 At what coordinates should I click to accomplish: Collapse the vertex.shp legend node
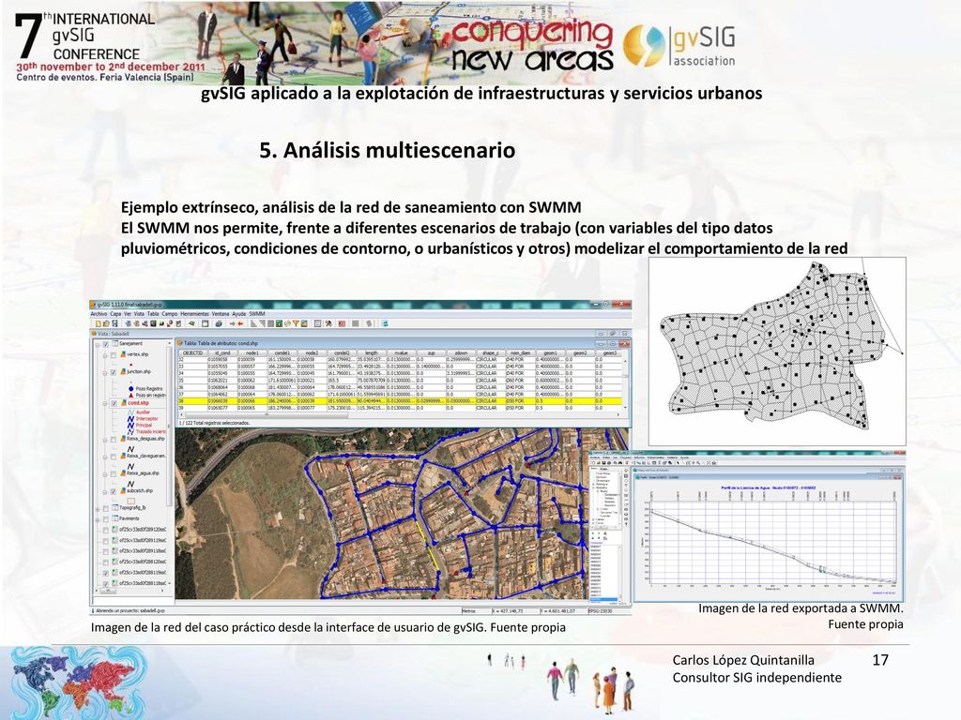click(105, 355)
